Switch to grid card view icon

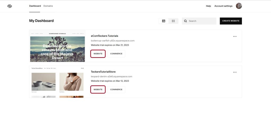(164, 21)
